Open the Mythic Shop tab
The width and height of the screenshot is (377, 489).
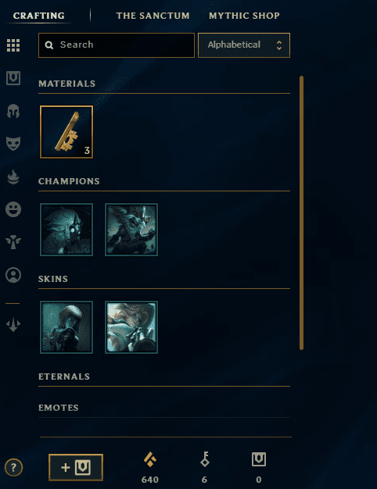pyautogui.click(x=244, y=16)
